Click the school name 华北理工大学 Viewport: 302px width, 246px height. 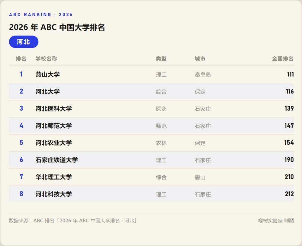coord(54,177)
